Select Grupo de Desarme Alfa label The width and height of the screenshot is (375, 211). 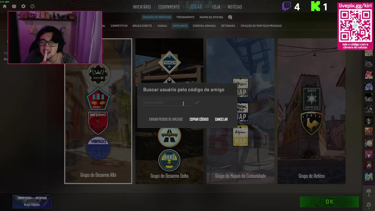pos(98,175)
